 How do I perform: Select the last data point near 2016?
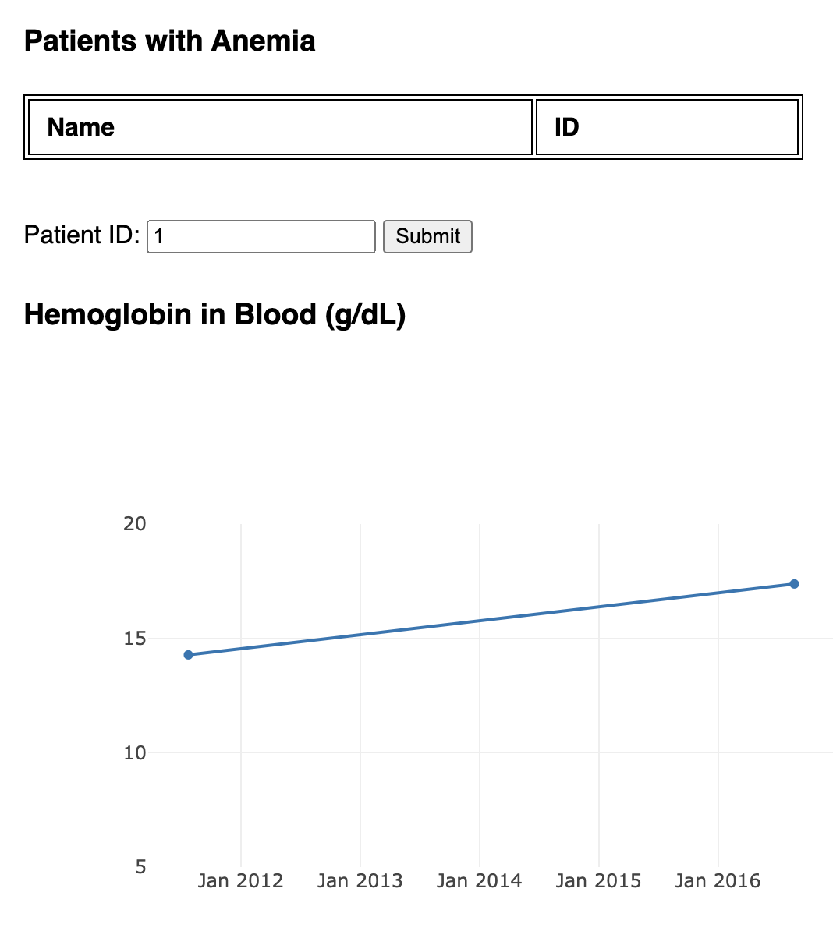[794, 584]
